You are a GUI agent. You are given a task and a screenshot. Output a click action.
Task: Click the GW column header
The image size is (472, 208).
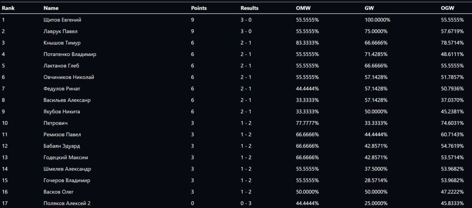tap(370, 8)
